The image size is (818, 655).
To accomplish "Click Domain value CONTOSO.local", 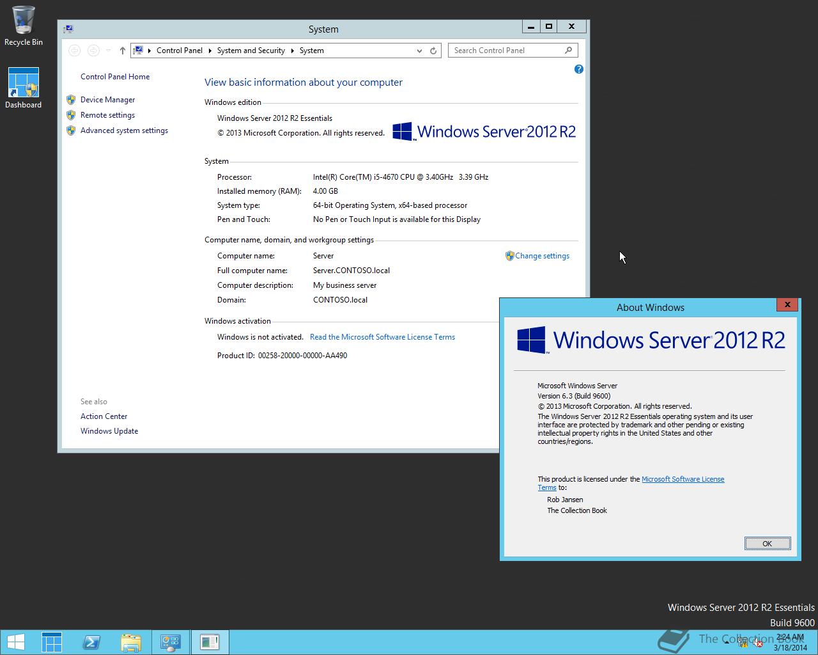I will click(340, 300).
